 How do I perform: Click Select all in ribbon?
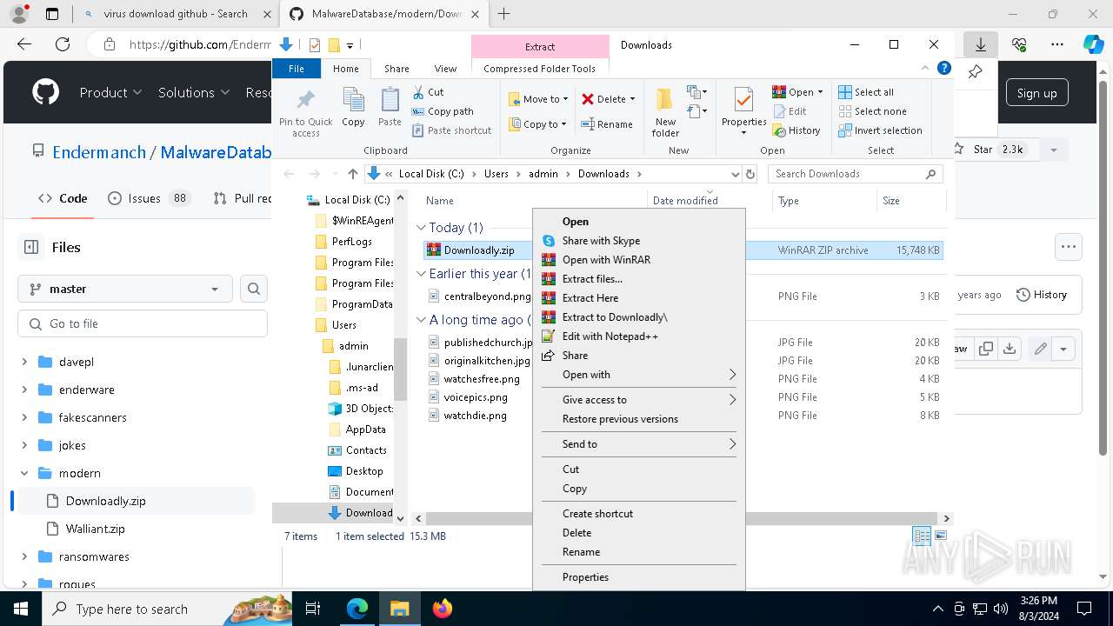point(866,92)
